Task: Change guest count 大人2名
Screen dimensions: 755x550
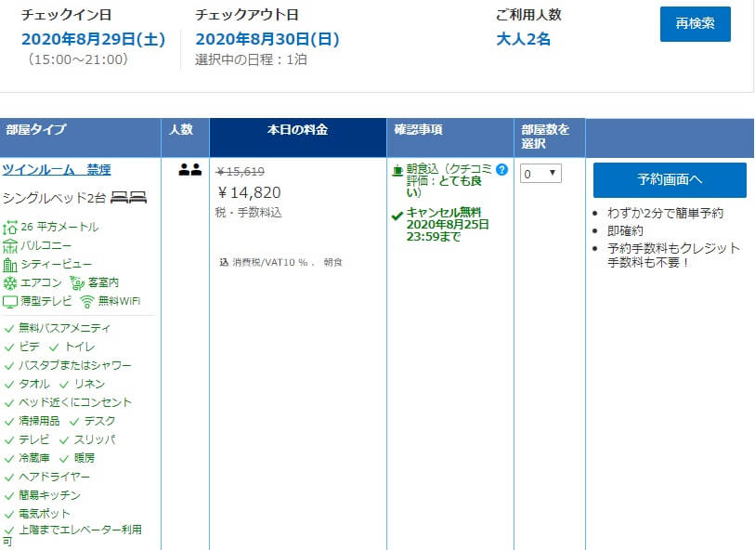Action: 524,39
